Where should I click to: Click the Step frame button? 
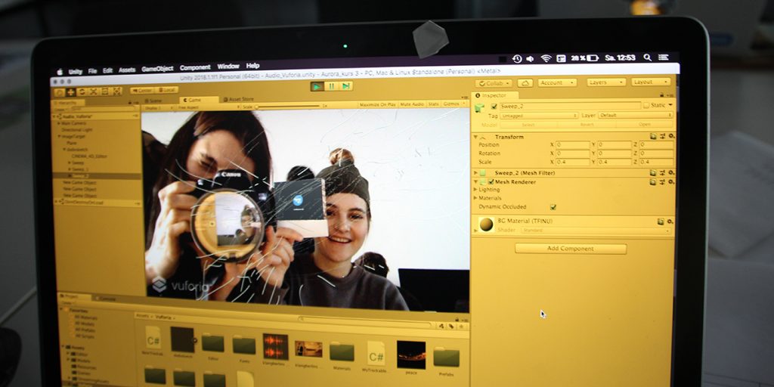(346, 86)
